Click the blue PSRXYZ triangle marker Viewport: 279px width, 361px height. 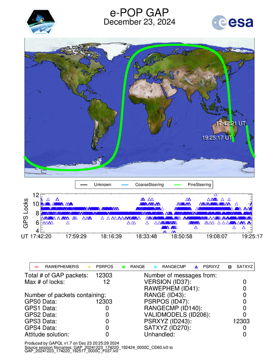pyautogui.click(x=196, y=267)
